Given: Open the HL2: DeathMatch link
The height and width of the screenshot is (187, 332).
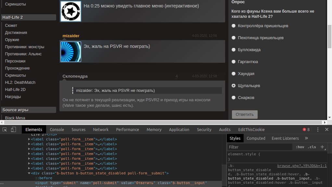Looking at the screenshot, I should 20,82.
